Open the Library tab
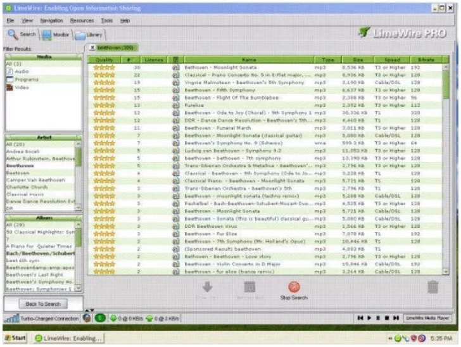This screenshot has width=461, height=347. (x=89, y=35)
